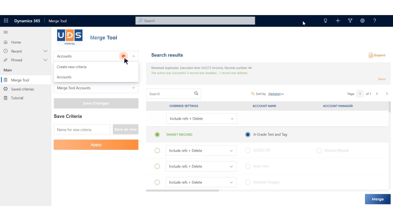Click the sort arrows icon
Viewport: 393px width, 221px height.
(x=253, y=94)
